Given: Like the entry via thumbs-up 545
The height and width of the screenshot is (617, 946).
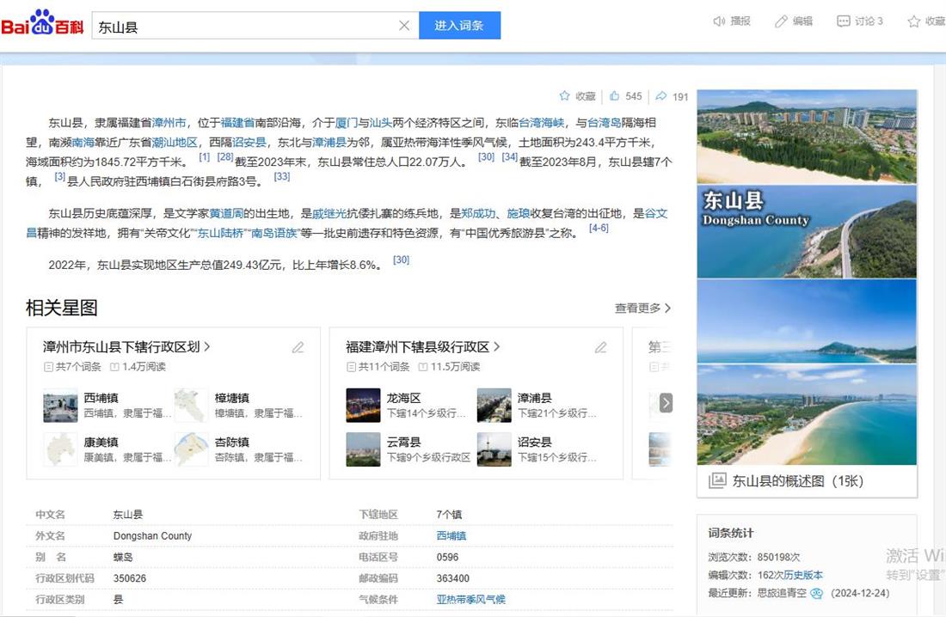Looking at the screenshot, I should coord(625,96).
